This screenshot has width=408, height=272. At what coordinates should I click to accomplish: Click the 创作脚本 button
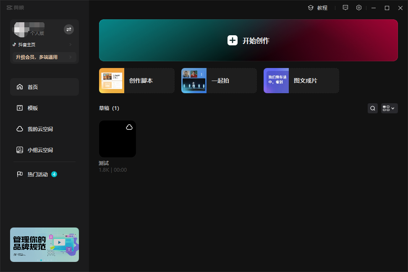click(137, 81)
